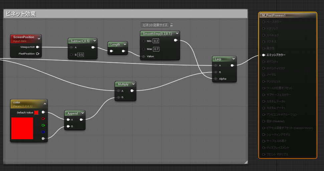Screen dimensions: 324x171
Task: Click the エミッシブカラー input pin
Action: 264,55
